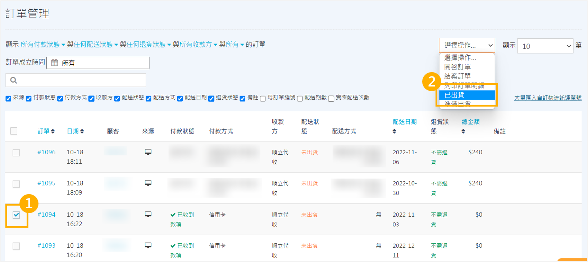Click sort arrows beside 訂單 column header
The image size is (588, 262).
(x=53, y=131)
